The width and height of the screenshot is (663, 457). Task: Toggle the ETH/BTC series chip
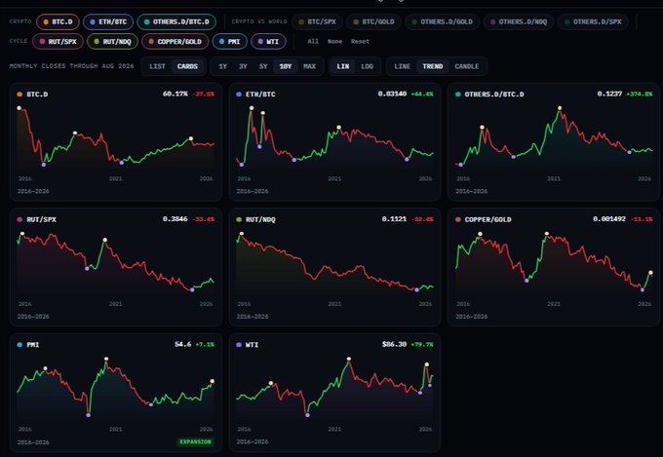click(x=108, y=22)
